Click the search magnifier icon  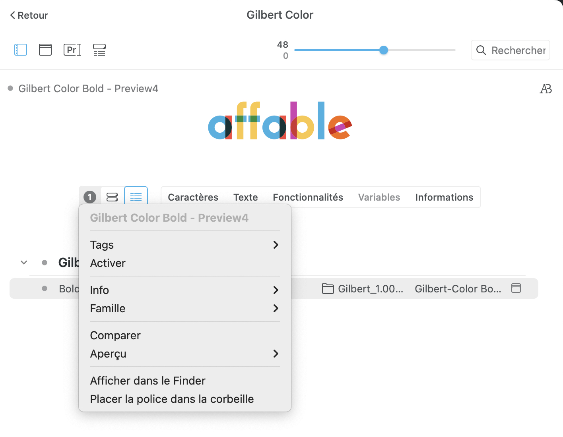481,50
